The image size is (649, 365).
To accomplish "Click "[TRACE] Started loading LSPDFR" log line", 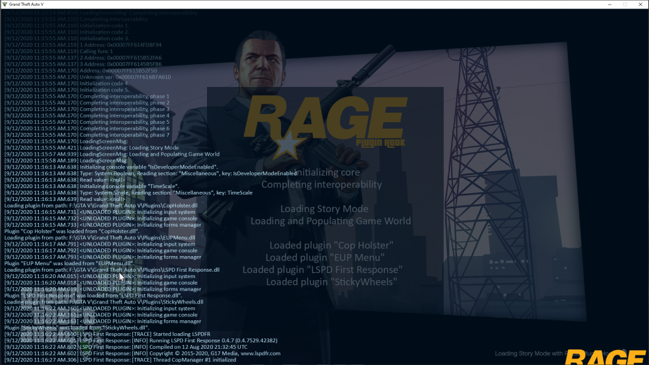I will 107,334.
